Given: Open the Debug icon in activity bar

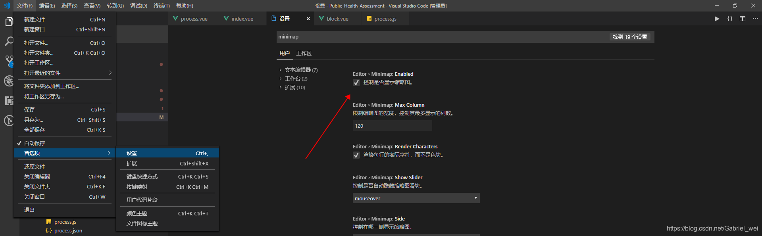Looking at the screenshot, I should [x=9, y=81].
